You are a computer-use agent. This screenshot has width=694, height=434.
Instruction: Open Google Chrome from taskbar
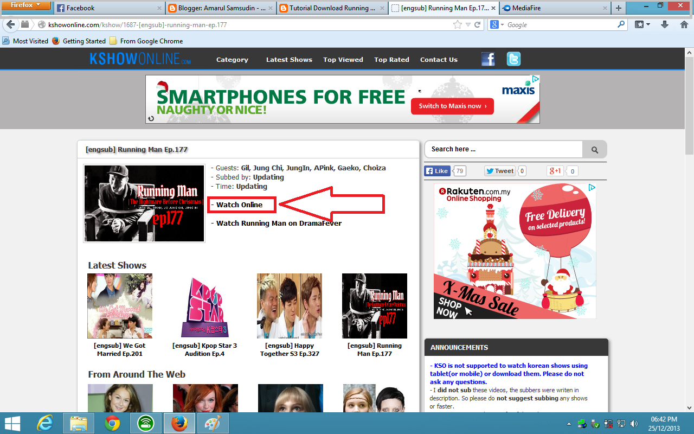[x=112, y=423]
